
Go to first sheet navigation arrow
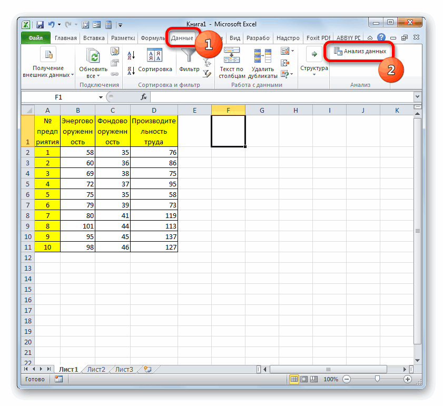pyautogui.click(x=26, y=369)
